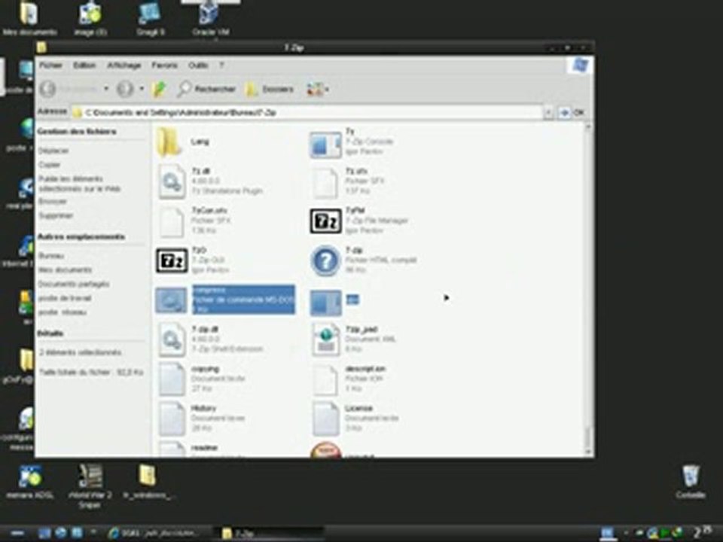
Task: Open the Mes documents desktop icon
Action: tap(29, 18)
